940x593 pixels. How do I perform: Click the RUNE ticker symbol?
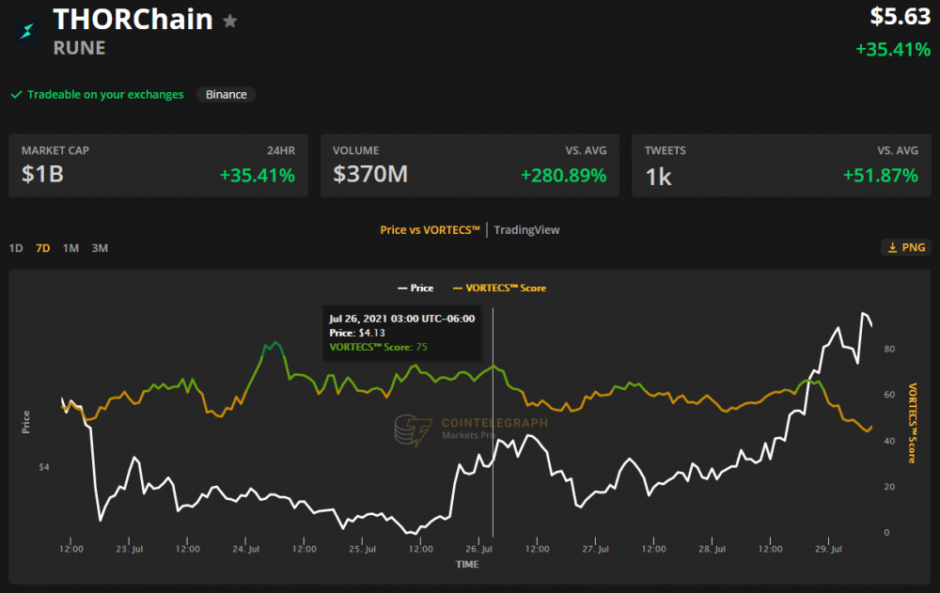click(79, 48)
